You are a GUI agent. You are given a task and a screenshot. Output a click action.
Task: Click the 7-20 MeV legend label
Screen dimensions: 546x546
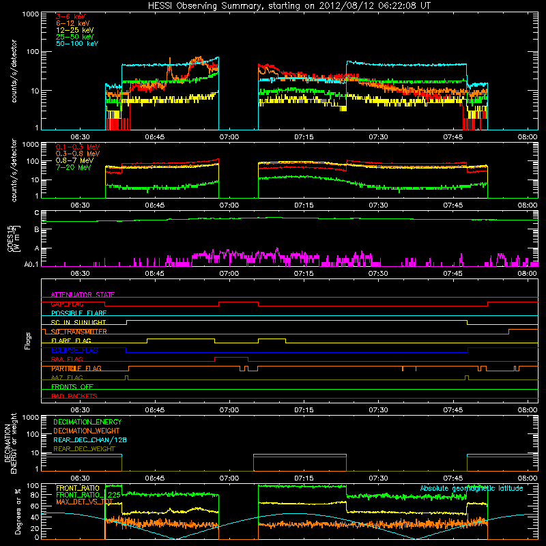74,167
